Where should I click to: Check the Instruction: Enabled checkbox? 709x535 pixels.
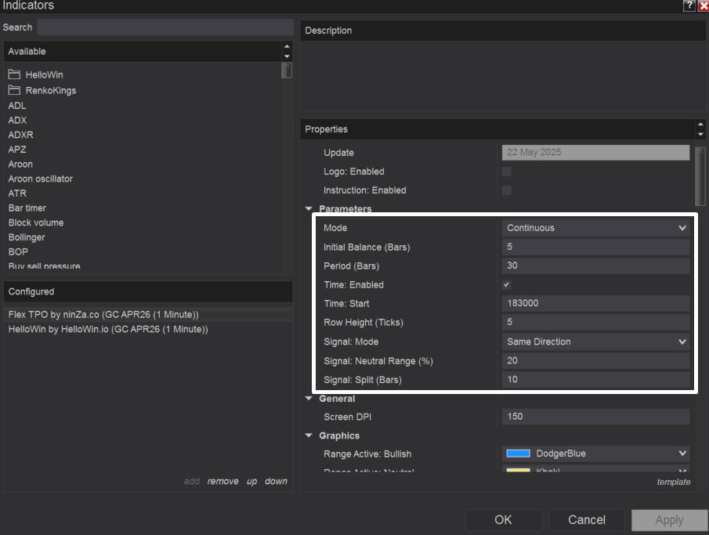click(507, 190)
